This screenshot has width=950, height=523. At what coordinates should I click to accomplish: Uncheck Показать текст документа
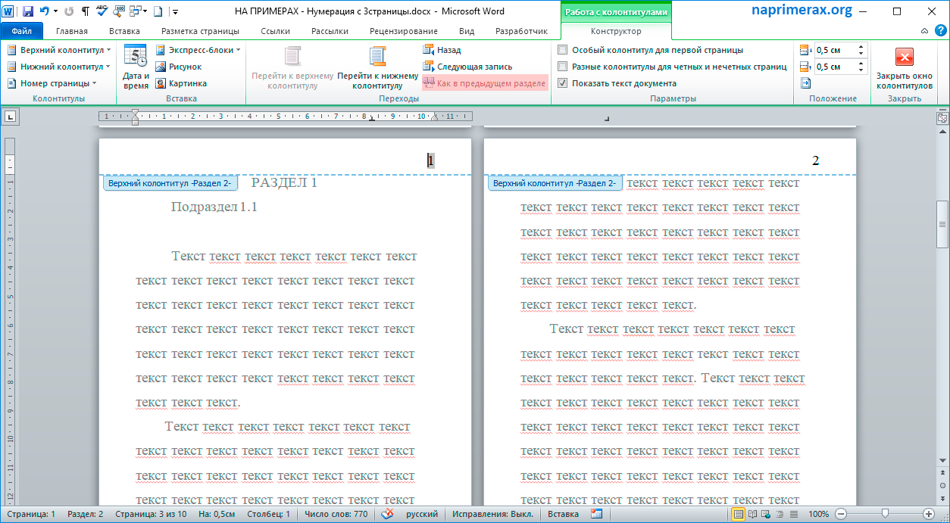[x=617, y=83]
